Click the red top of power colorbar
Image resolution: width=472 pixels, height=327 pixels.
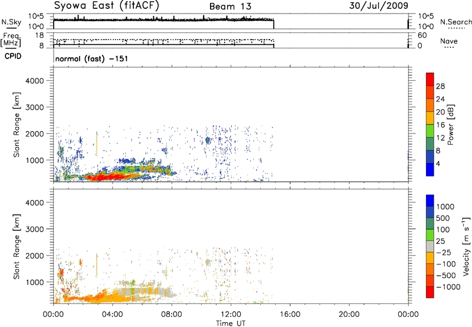[430, 79]
